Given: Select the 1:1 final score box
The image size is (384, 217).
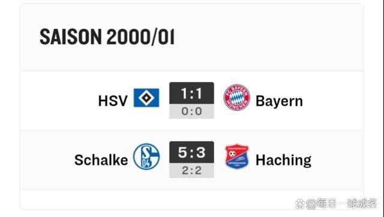Looking at the screenshot, I should (x=191, y=93).
